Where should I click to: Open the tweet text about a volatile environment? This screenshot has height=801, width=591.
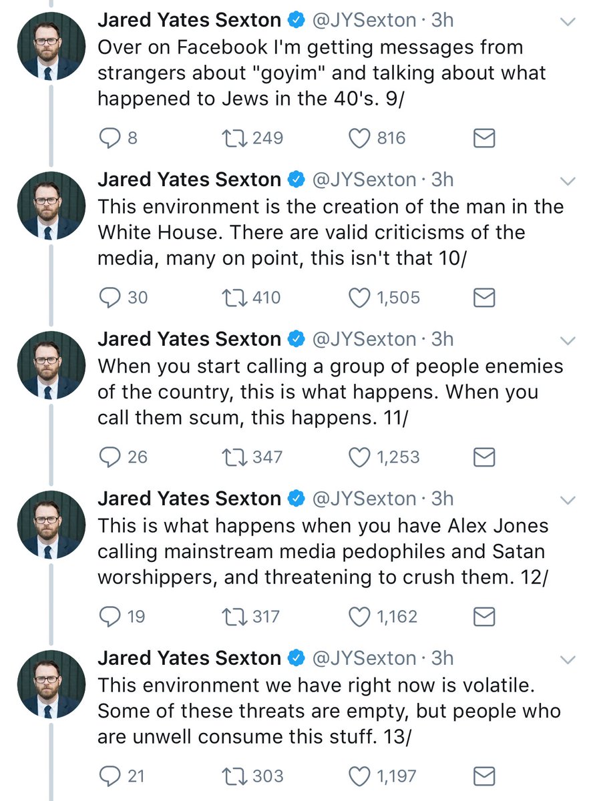click(329, 710)
